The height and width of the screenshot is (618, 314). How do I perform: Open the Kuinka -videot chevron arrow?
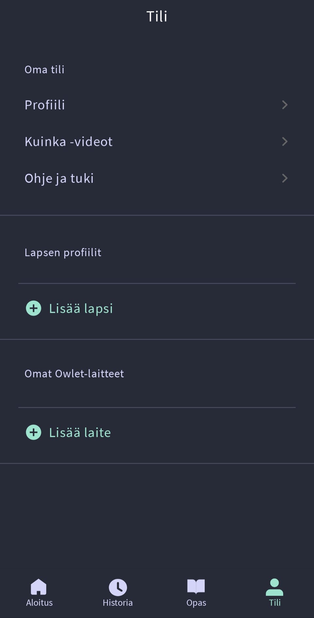click(x=285, y=142)
